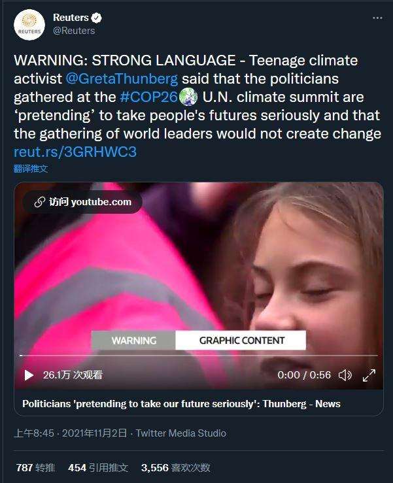Open the @GretaThunberg mention

click(122, 79)
